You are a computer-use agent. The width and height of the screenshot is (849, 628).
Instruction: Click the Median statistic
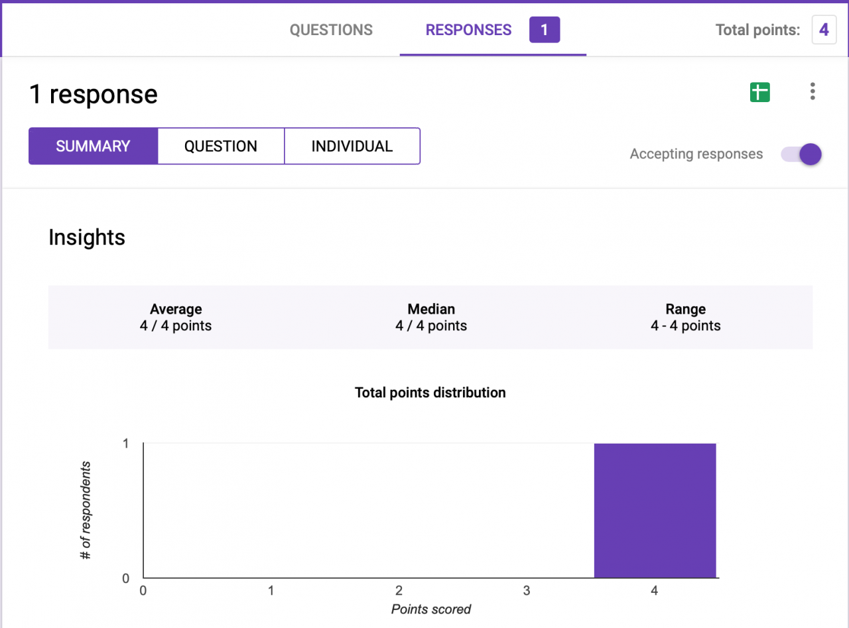(431, 317)
